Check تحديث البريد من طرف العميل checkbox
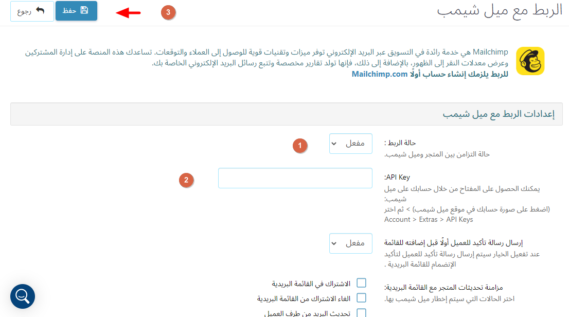 click(x=361, y=313)
